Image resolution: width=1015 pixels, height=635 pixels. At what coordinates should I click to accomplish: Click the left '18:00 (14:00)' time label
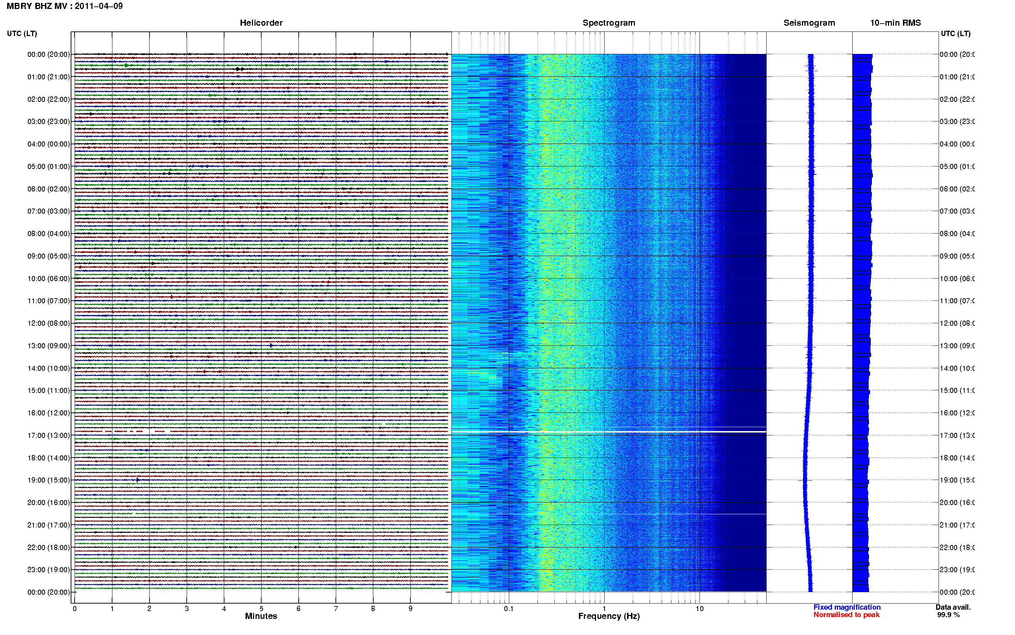49,458
